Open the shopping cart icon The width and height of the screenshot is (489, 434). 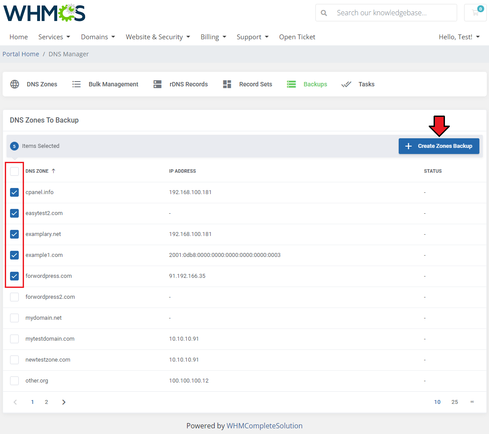tap(475, 13)
